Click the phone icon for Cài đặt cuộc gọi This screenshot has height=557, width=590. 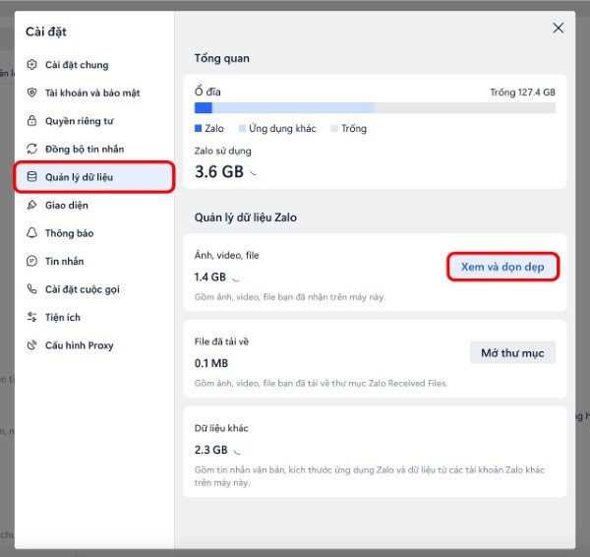pos(31,289)
